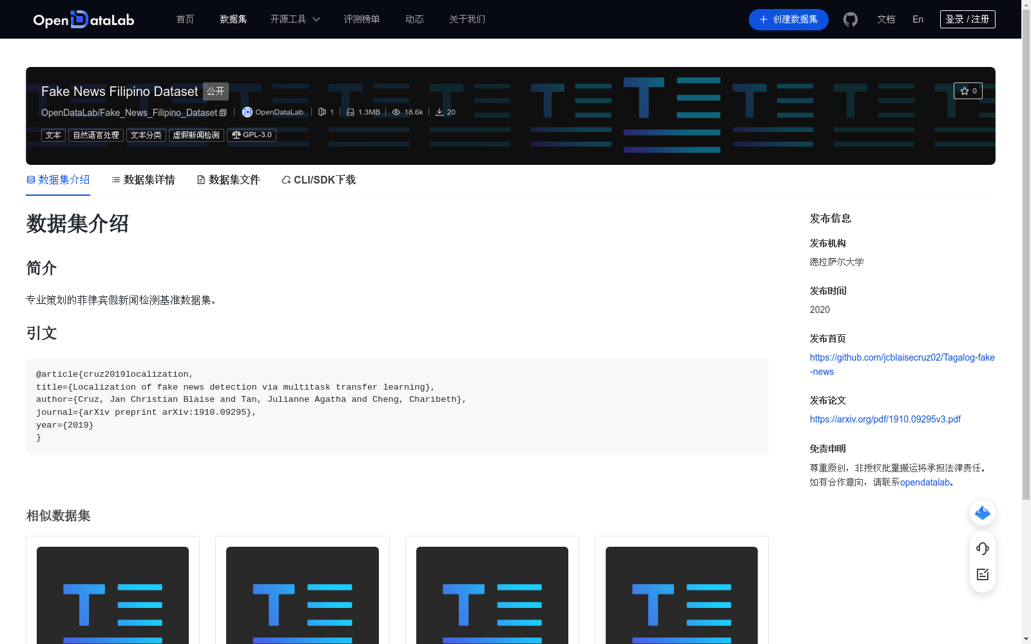This screenshot has width=1031, height=644.
Task: Click the download count icon showing 20
Action: coord(439,111)
